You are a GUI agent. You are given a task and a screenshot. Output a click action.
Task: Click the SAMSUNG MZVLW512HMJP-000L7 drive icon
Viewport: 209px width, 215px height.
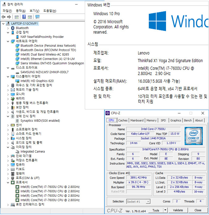17,72
